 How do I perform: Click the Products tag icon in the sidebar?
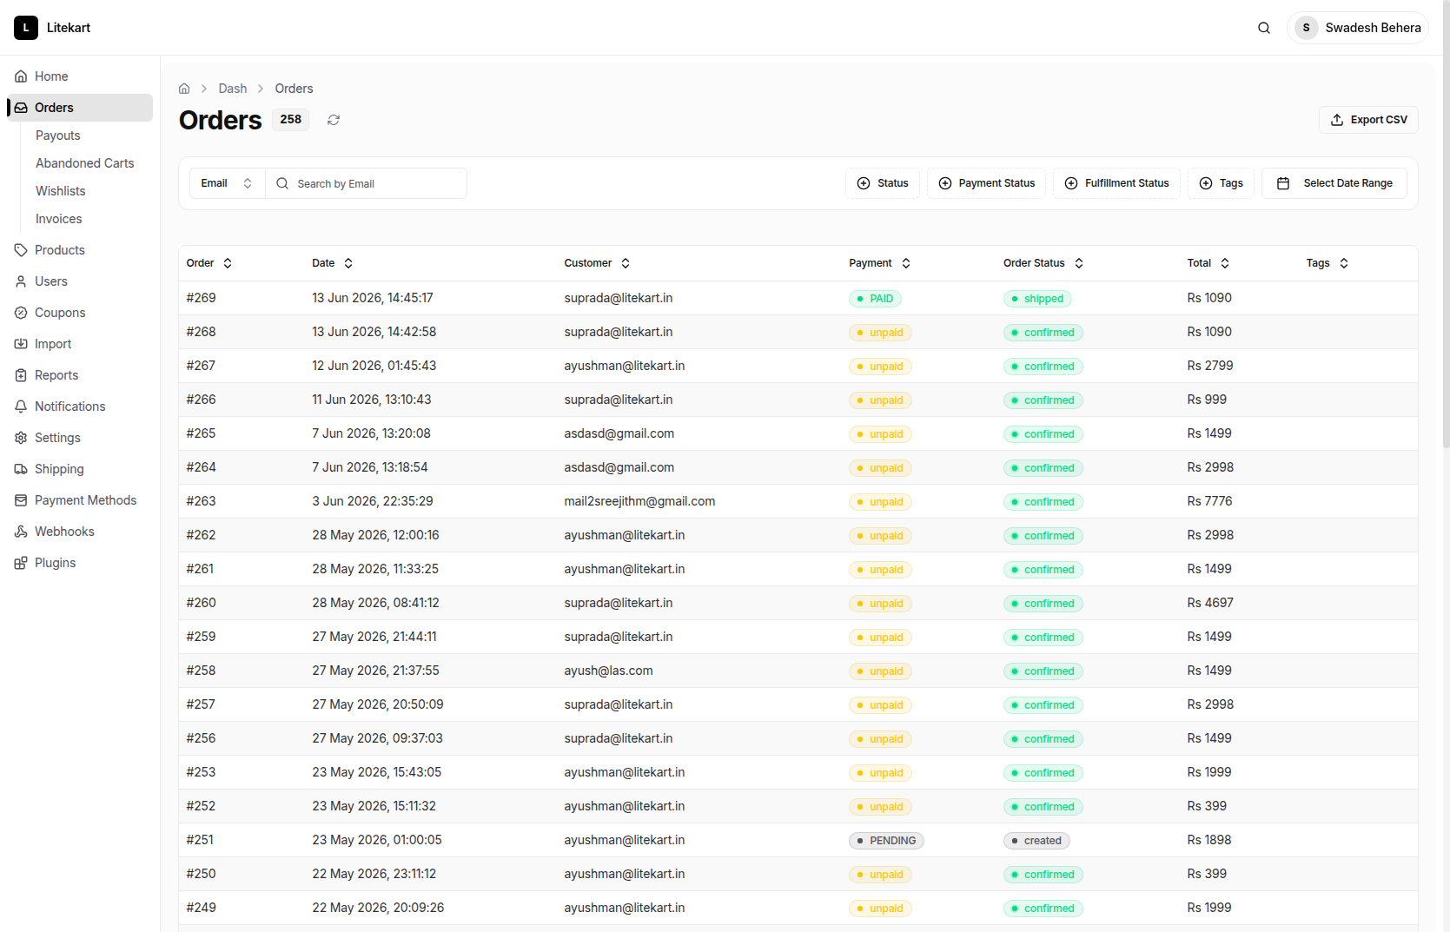pos(21,250)
